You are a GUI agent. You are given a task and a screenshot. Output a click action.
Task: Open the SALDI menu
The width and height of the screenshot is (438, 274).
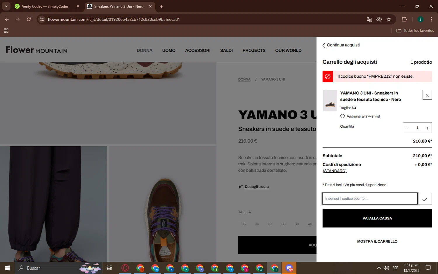pyautogui.click(x=226, y=51)
